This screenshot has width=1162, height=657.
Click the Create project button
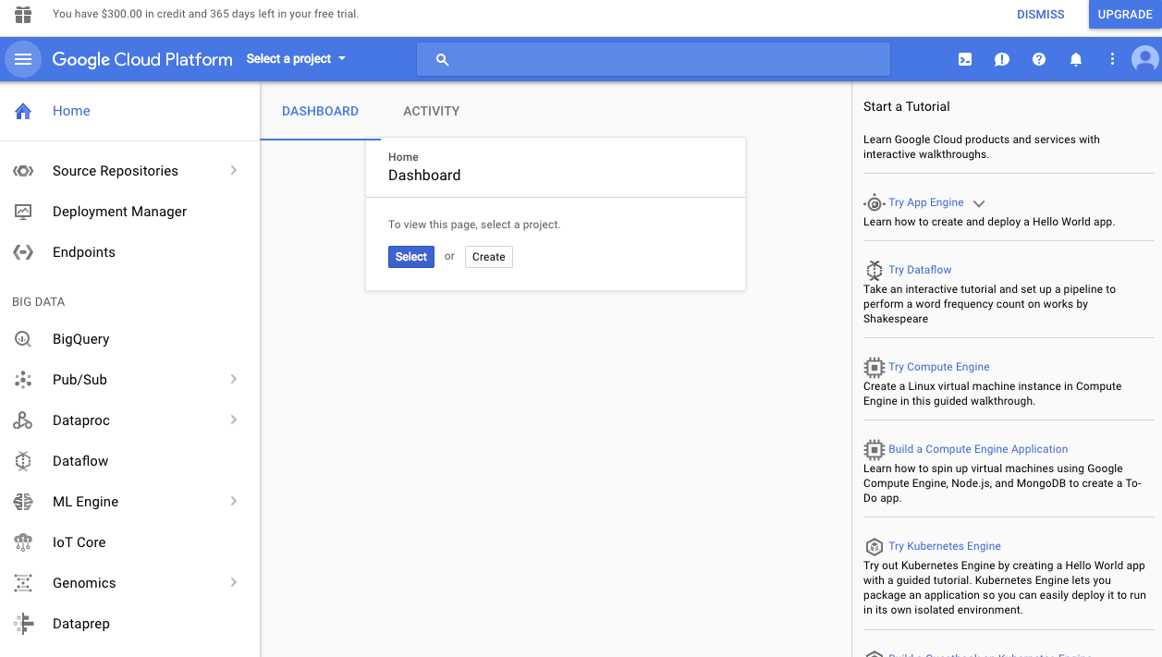coord(488,257)
